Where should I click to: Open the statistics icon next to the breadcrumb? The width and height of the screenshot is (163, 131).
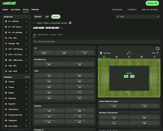click(x=70, y=23)
